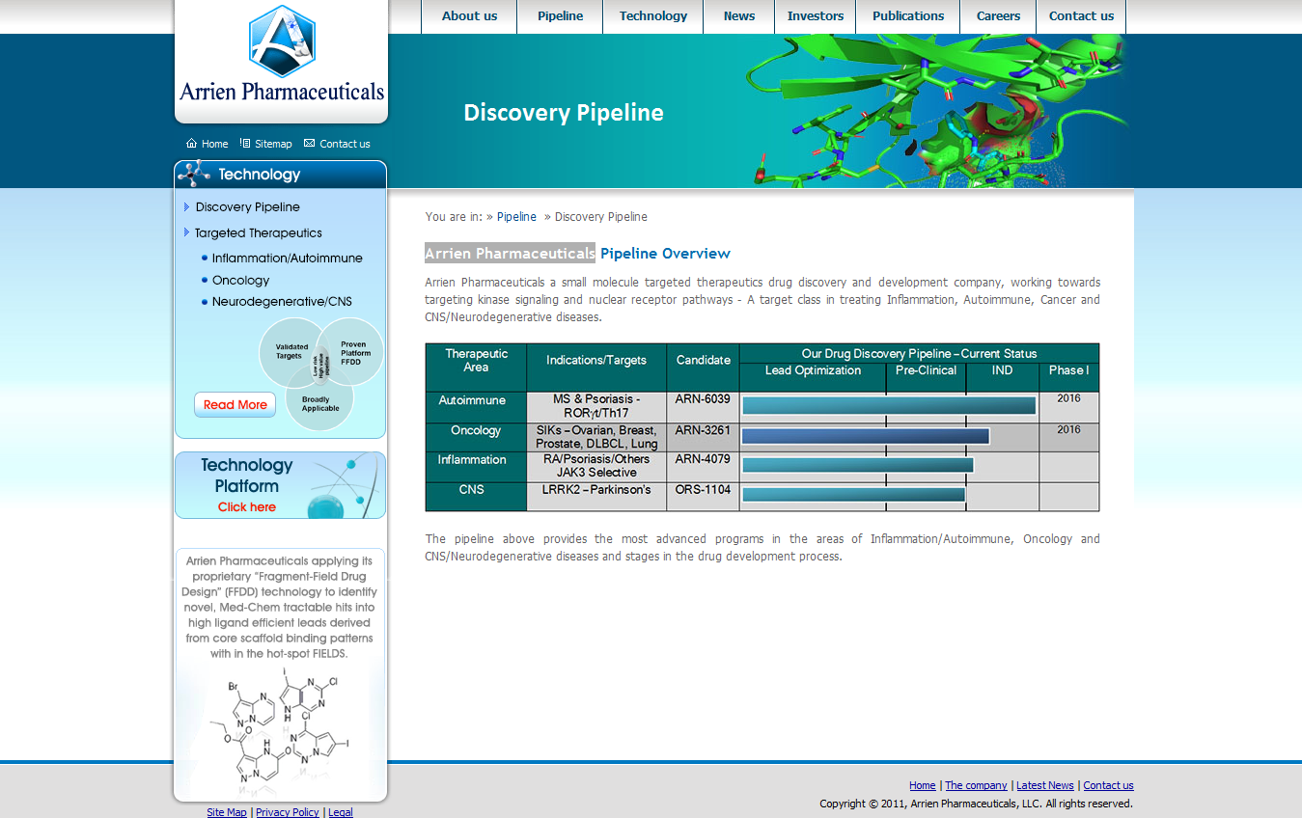Click candidate ARN-4079 cell

[x=703, y=467]
